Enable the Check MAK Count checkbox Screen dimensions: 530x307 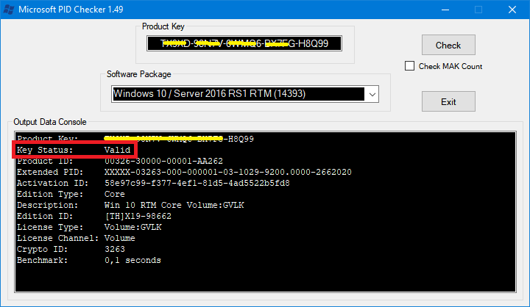[x=409, y=66]
